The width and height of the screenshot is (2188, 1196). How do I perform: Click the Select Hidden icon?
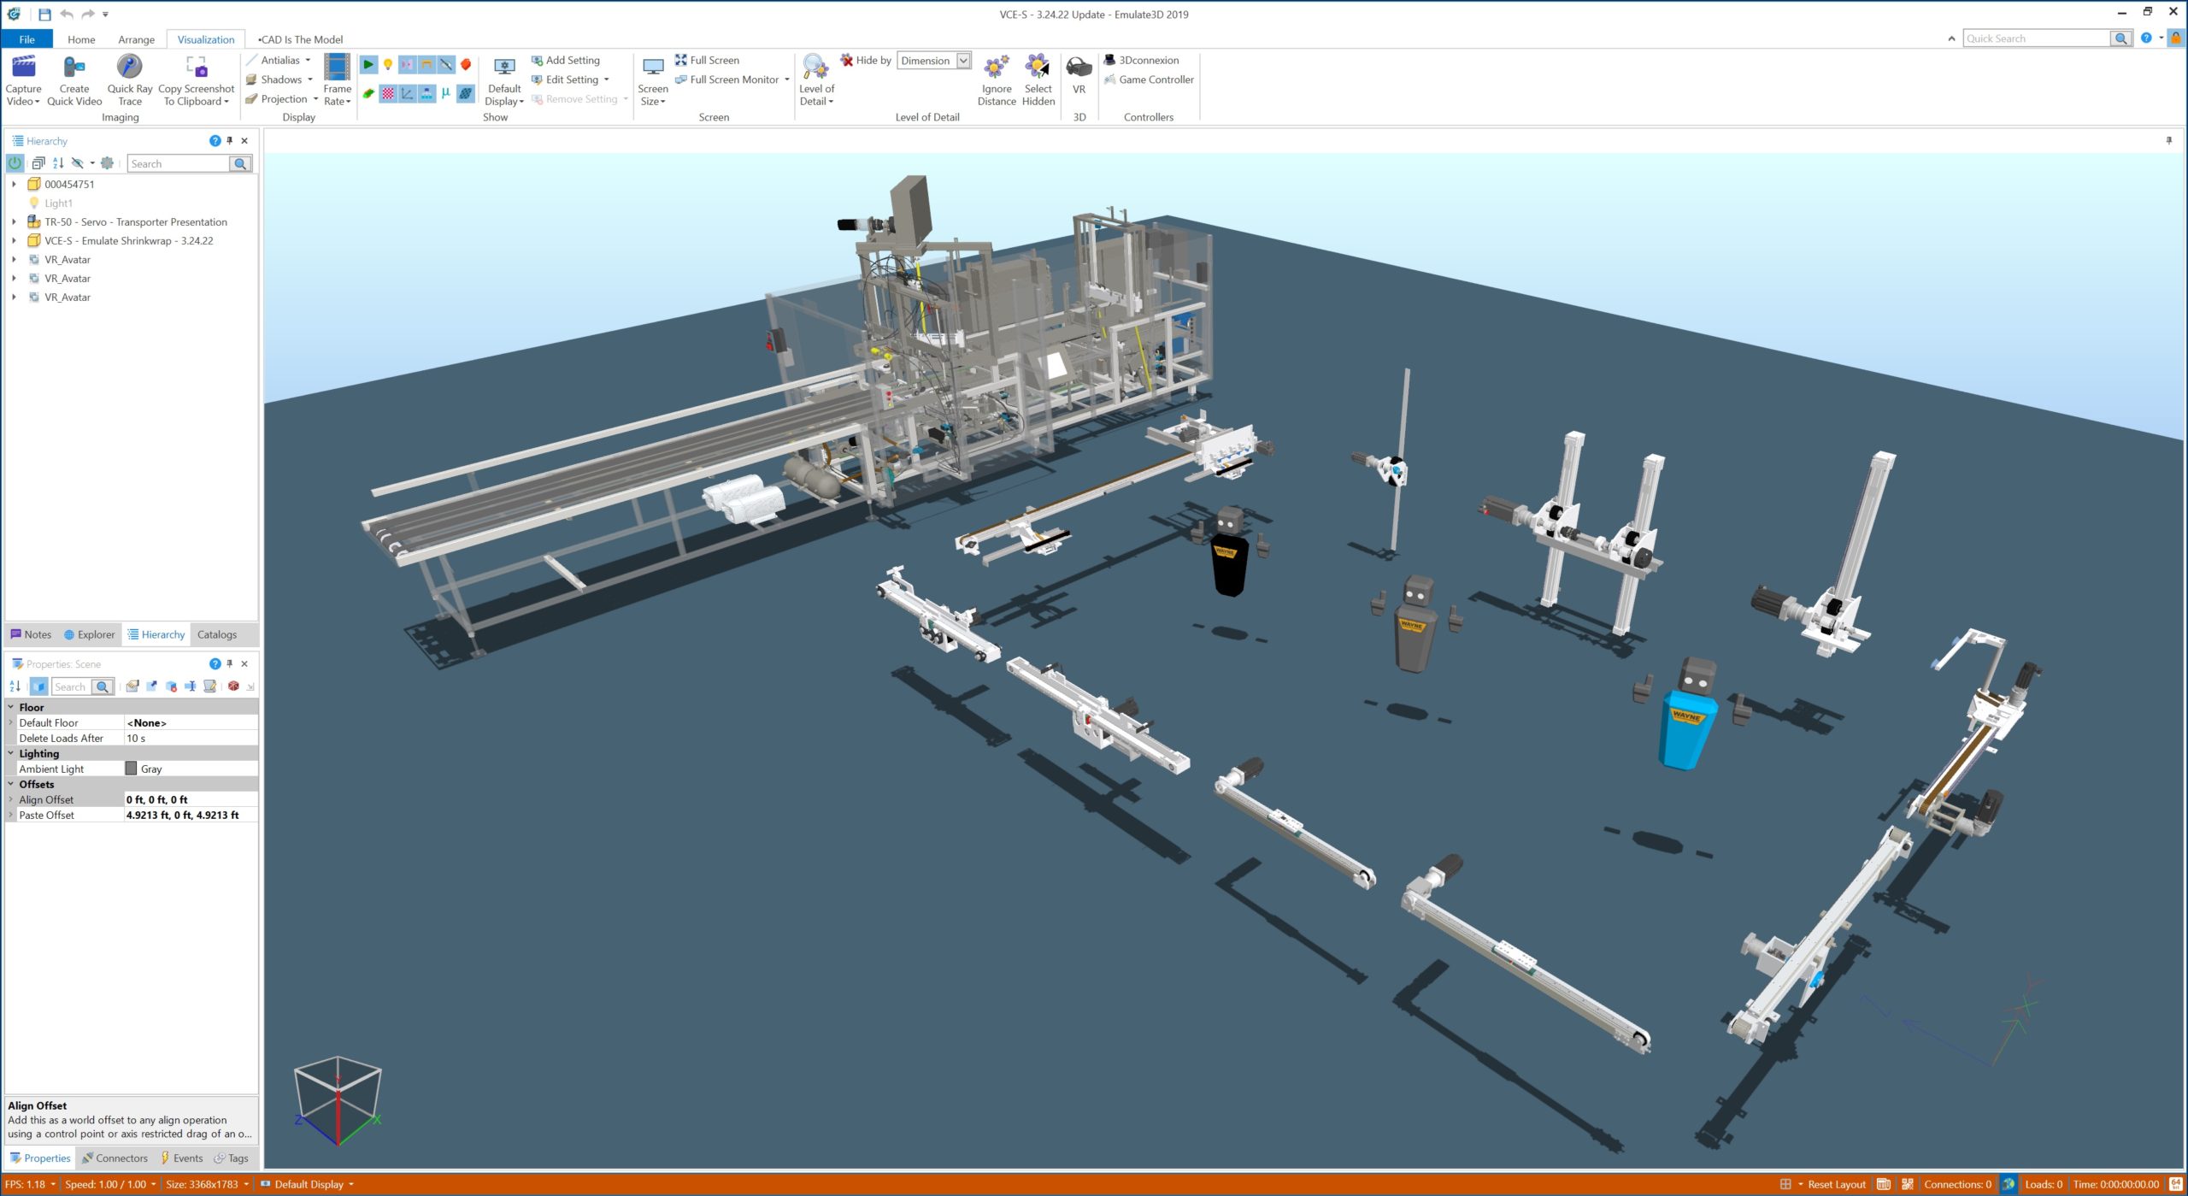click(x=1038, y=67)
